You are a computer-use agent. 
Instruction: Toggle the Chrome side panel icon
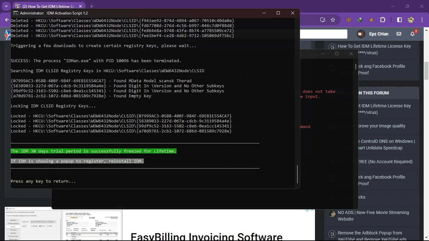[x=399, y=20]
